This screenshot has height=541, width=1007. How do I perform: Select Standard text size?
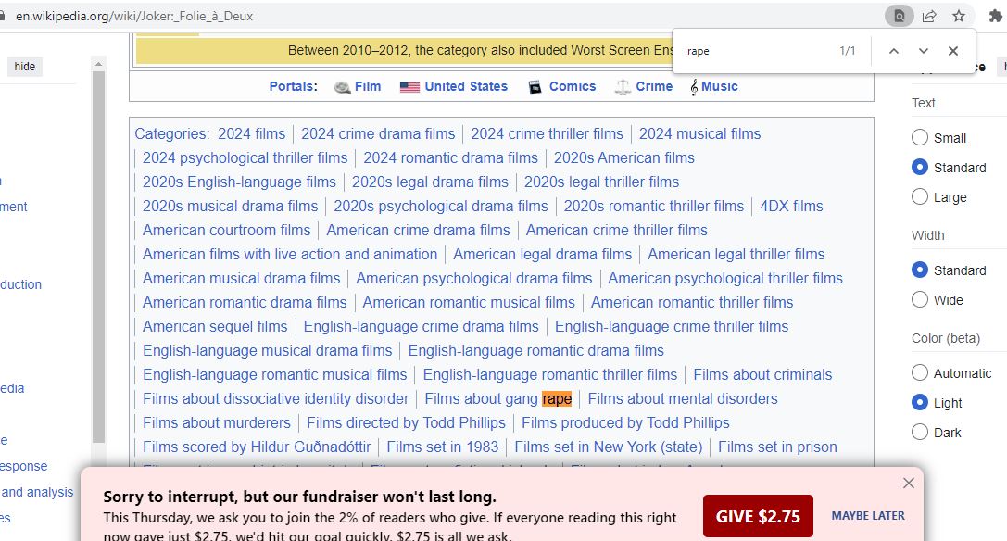point(920,167)
